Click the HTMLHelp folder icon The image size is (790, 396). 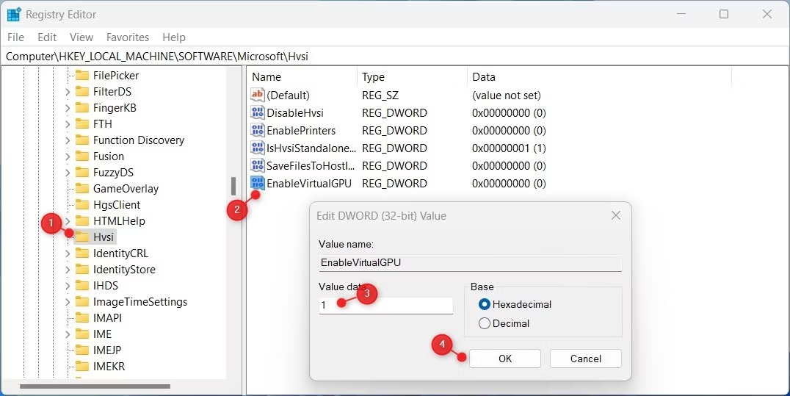(82, 220)
